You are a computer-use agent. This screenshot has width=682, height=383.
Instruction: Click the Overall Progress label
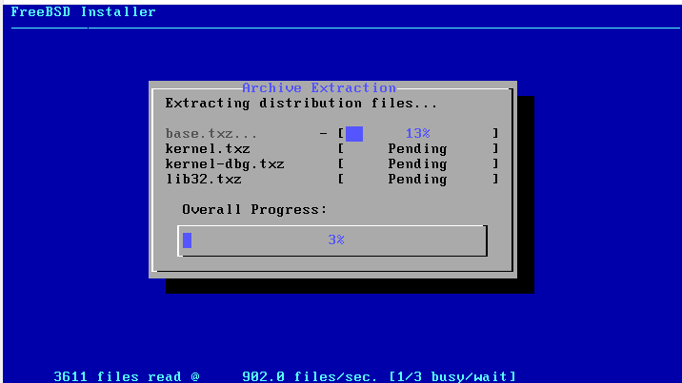point(254,209)
